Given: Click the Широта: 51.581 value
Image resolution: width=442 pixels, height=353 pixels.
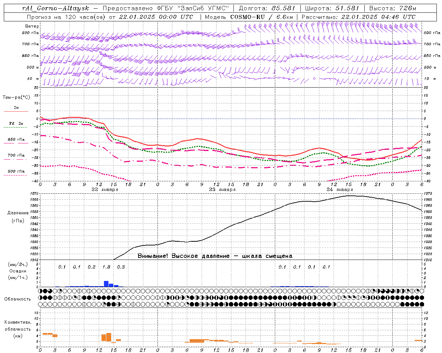Looking at the screenshot, I should coord(332,8).
